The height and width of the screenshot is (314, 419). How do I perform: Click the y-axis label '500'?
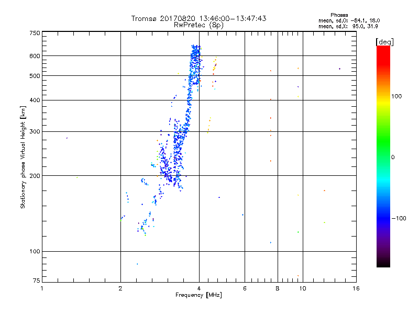(35, 76)
